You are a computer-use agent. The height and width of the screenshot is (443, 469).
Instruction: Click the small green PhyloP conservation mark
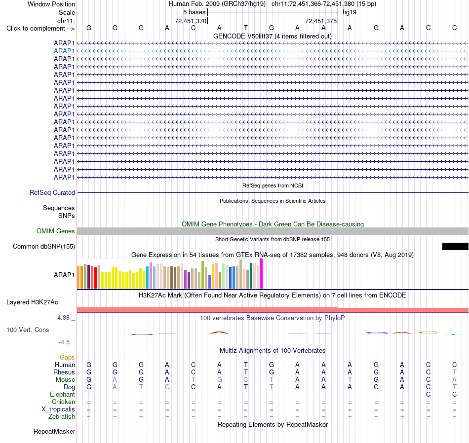453,334
